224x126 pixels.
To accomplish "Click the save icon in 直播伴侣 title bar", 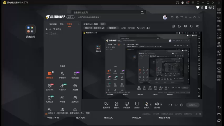I will point(177,17).
